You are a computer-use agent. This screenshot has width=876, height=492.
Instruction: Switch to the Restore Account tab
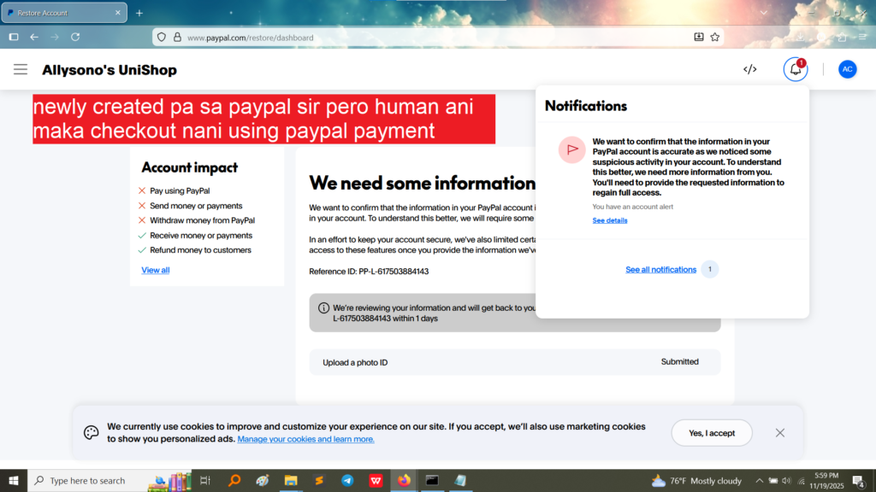click(60, 13)
